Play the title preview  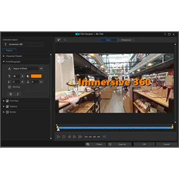coord(58,137)
